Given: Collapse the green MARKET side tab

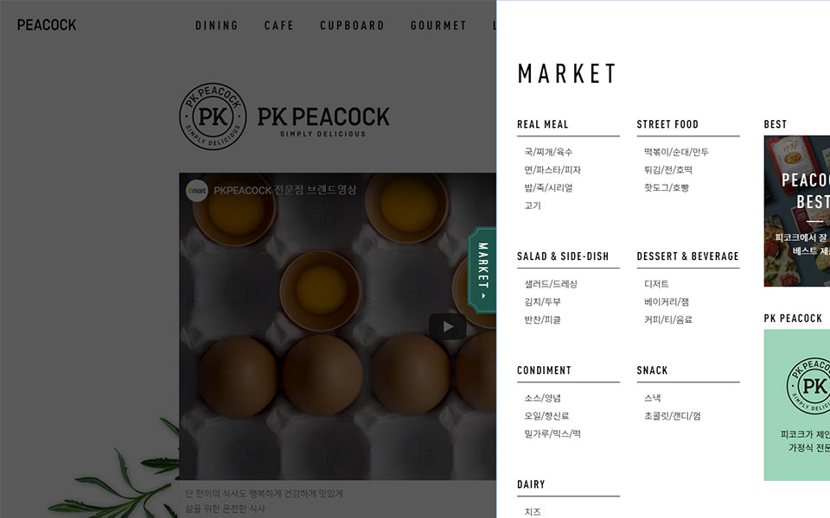Looking at the screenshot, I should click(x=482, y=270).
